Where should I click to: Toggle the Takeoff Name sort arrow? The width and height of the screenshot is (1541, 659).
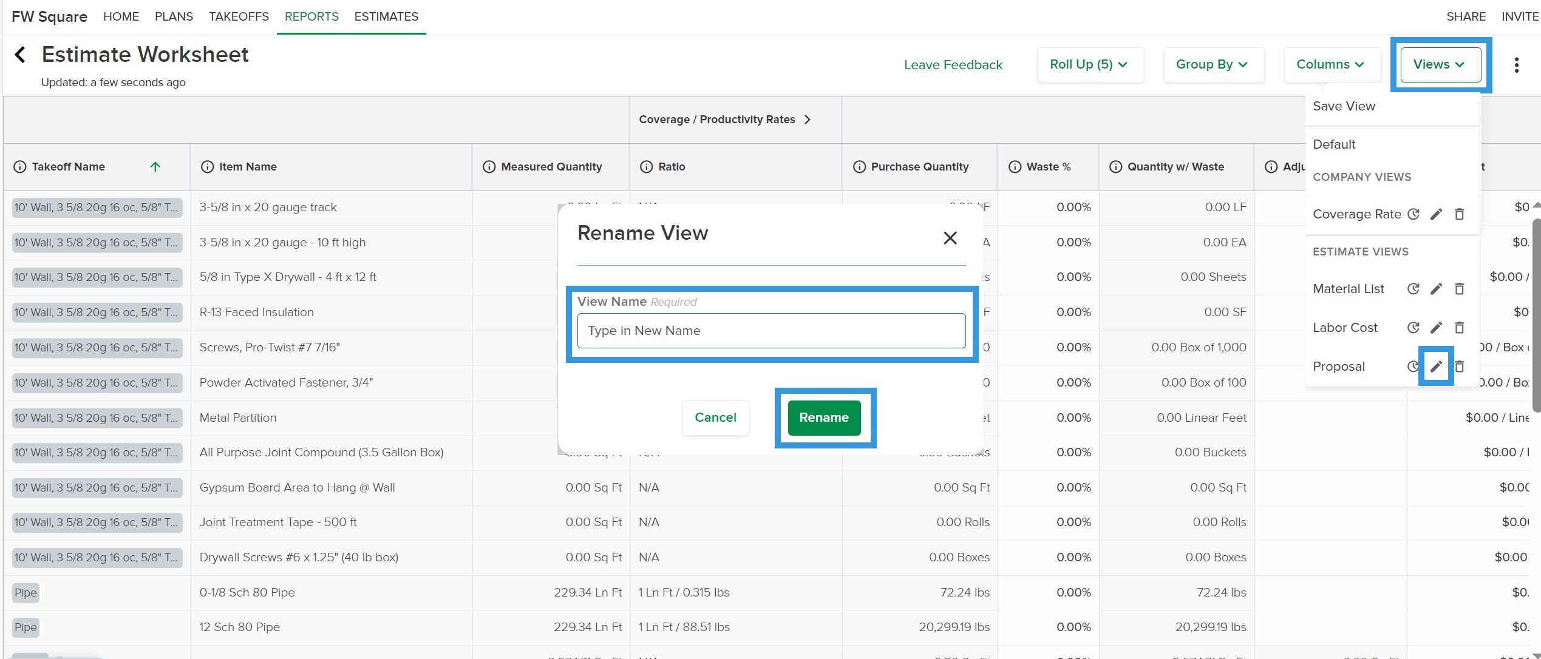(x=155, y=167)
